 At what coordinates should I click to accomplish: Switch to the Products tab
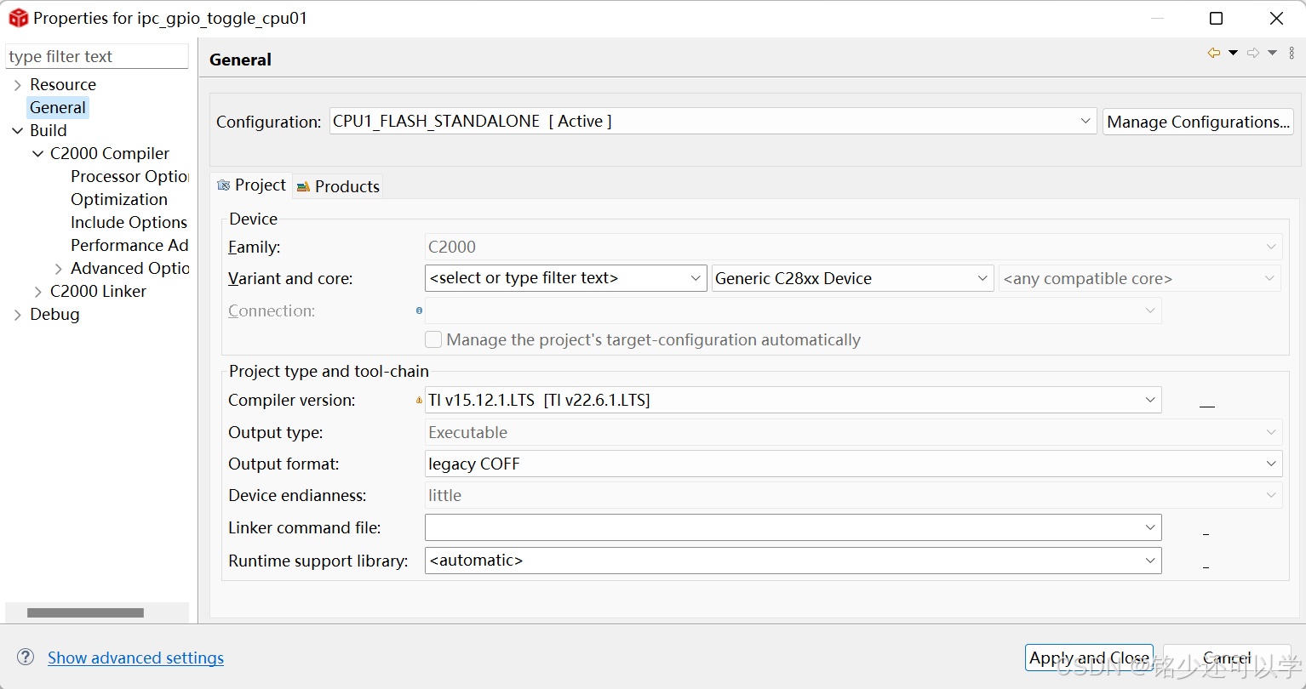click(338, 186)
